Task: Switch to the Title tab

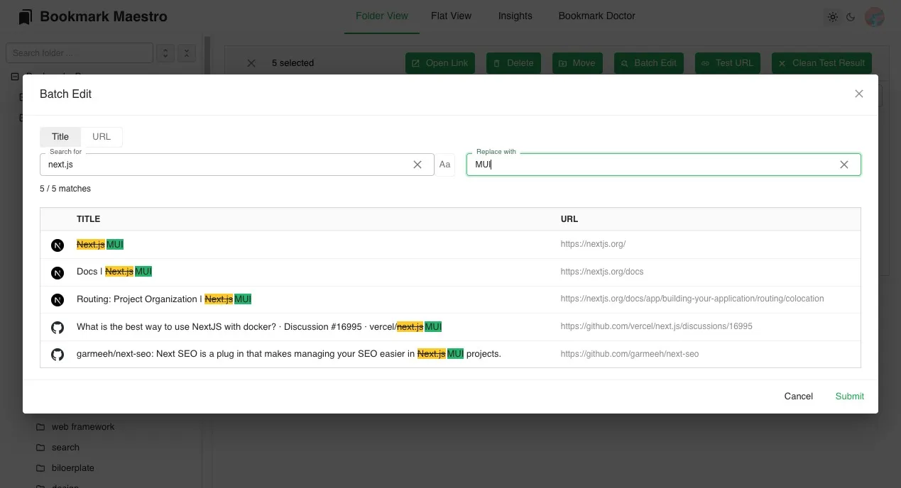Action: tap(60, 137)
